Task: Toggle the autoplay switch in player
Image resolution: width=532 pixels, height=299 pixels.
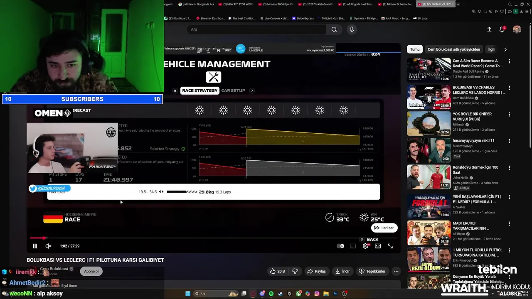Action: coord(340,246)
